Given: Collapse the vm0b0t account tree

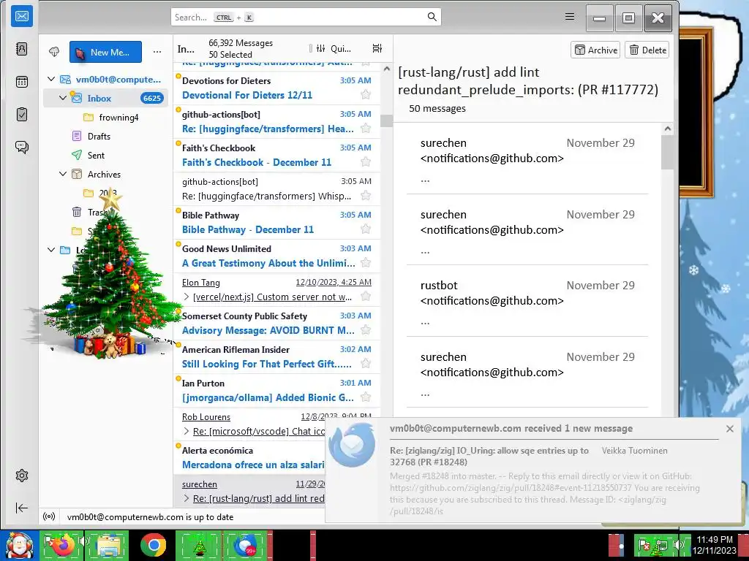Looking at the screenshot, I should click(51, 79).
